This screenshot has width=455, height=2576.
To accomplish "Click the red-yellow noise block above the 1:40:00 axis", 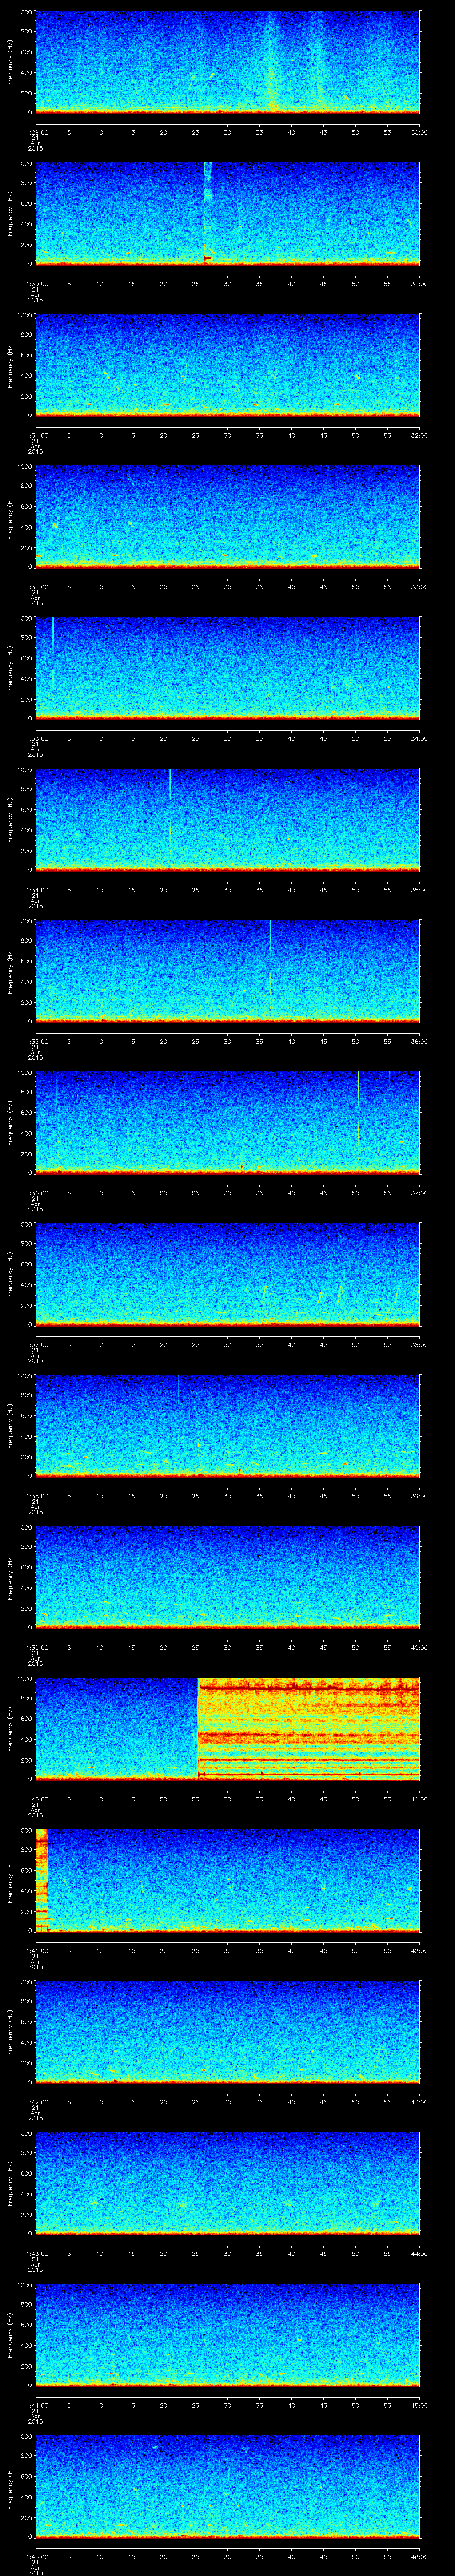I will tap(309, 1728).
